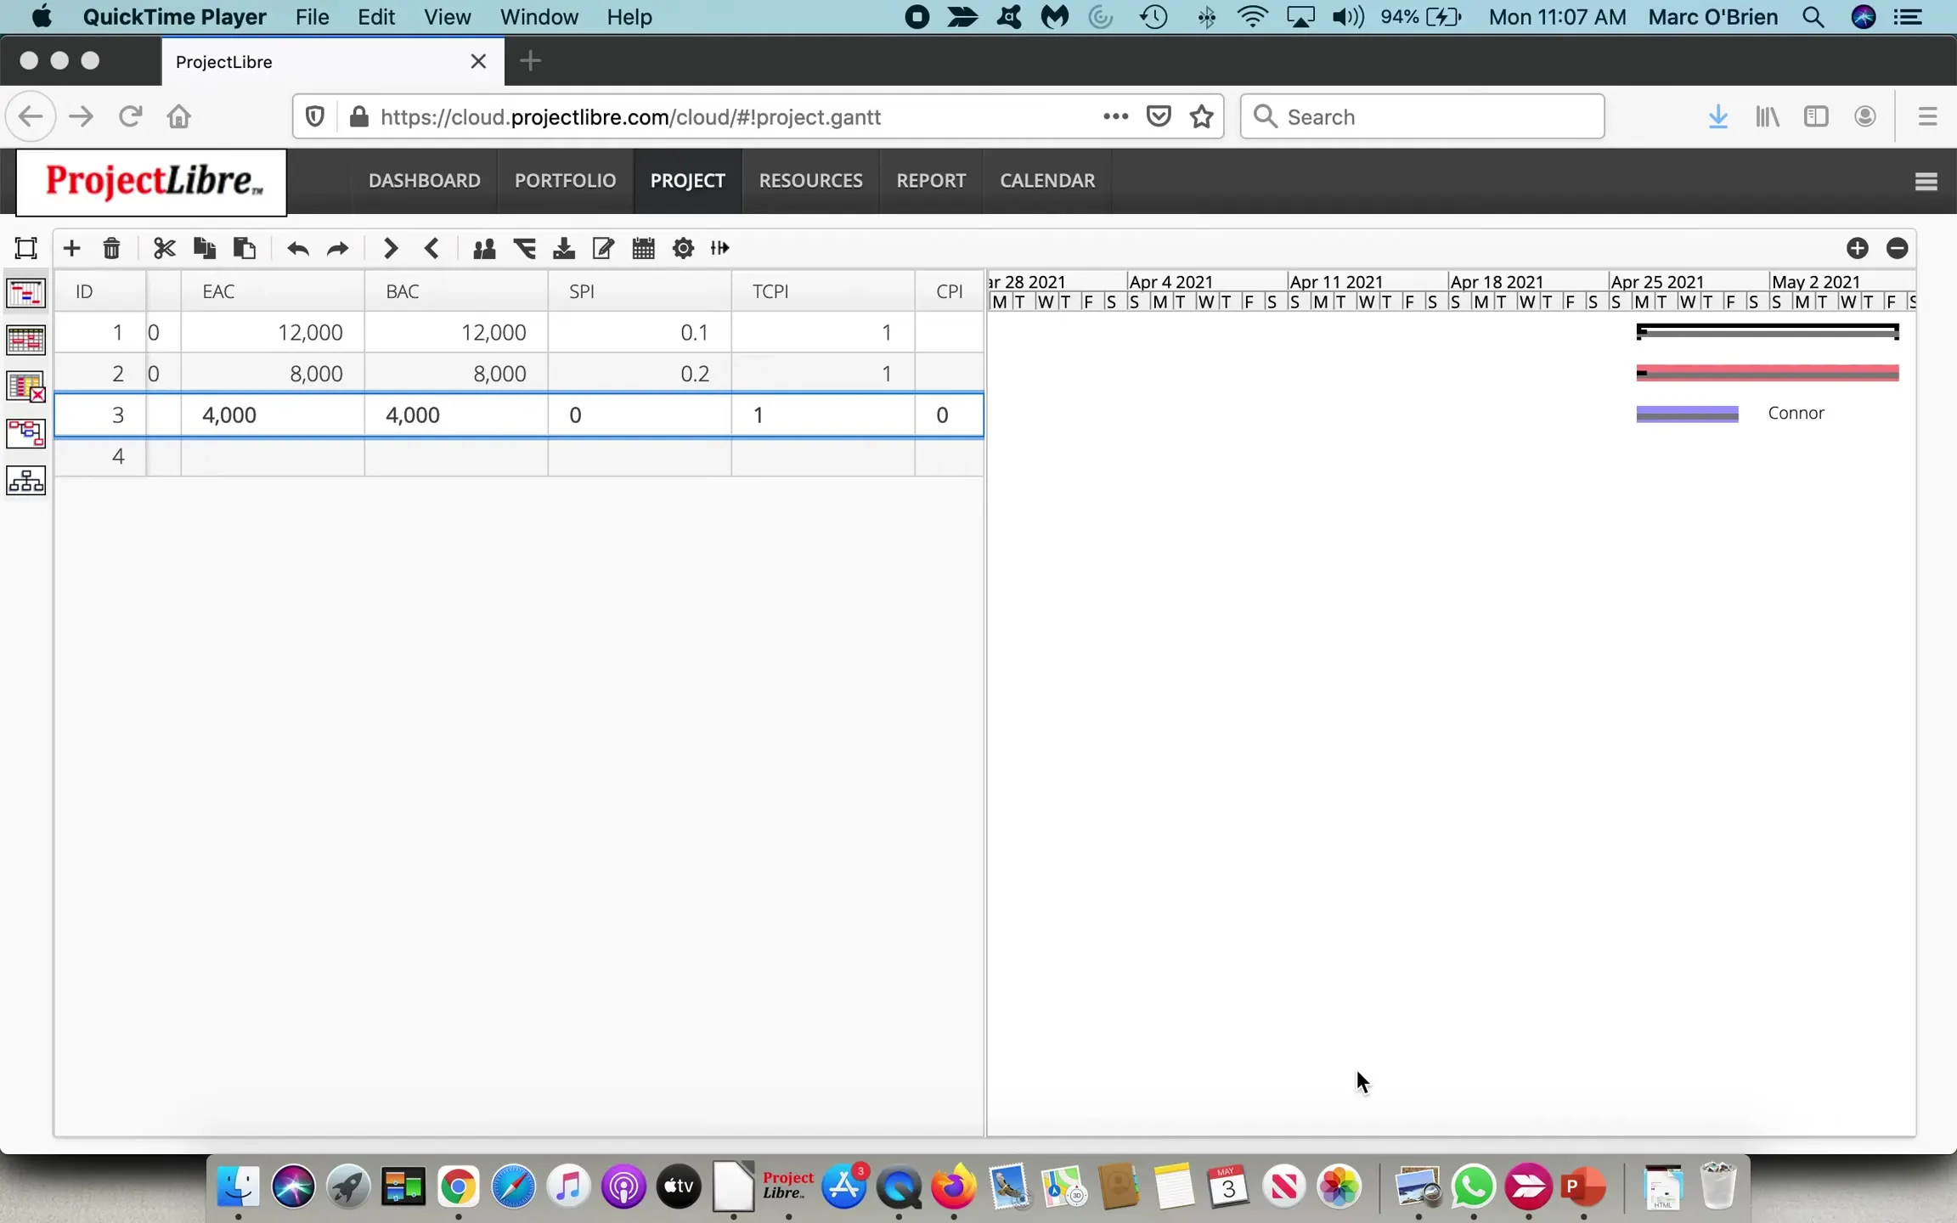Click the TCPI column header
Screen dimensions: 1957x1223
pos(823,291)
